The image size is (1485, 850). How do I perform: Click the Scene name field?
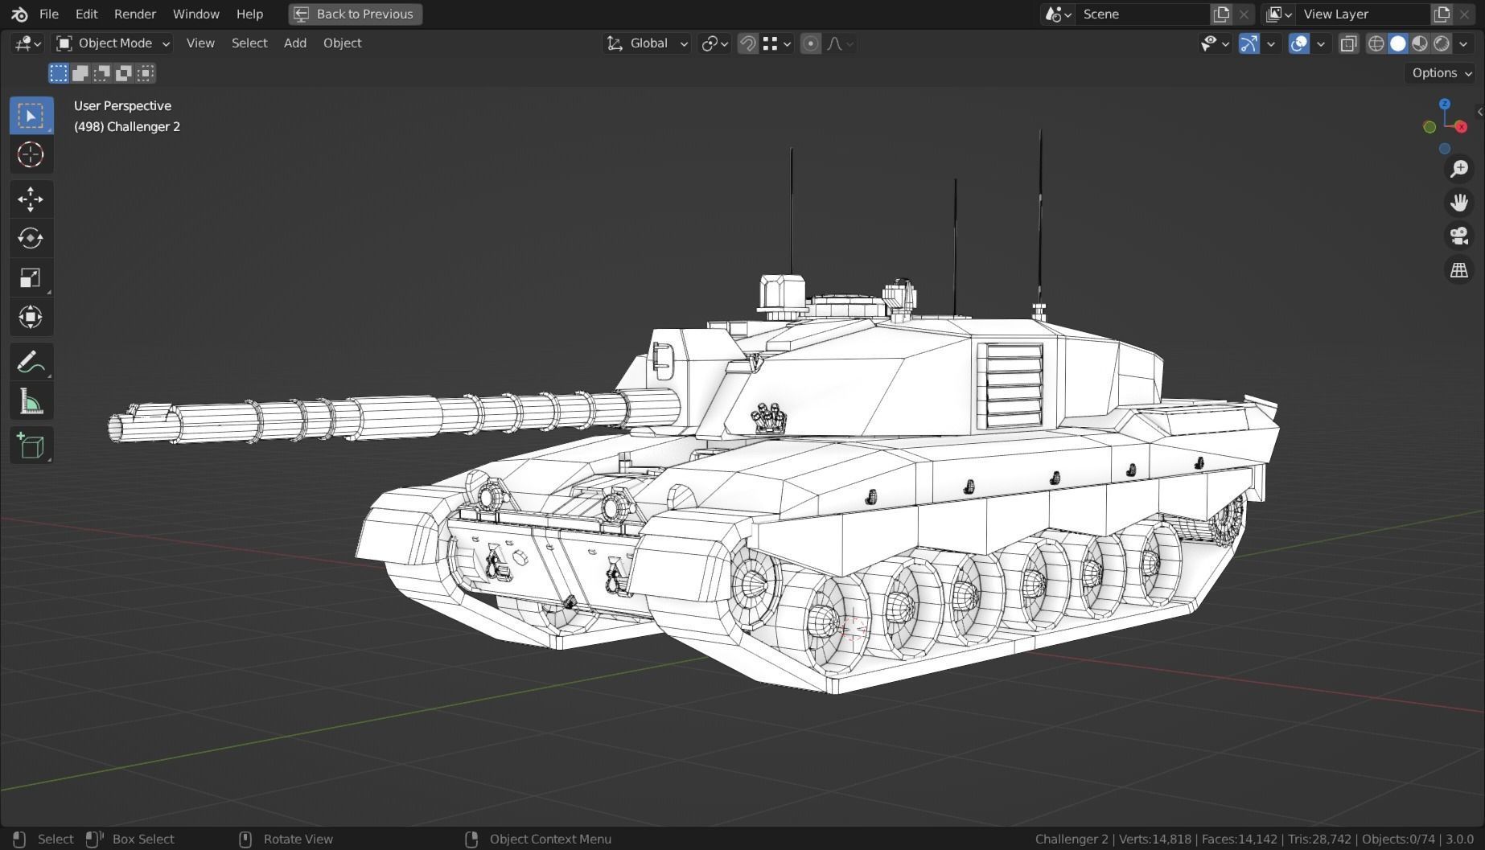[x=1142, y=14]
